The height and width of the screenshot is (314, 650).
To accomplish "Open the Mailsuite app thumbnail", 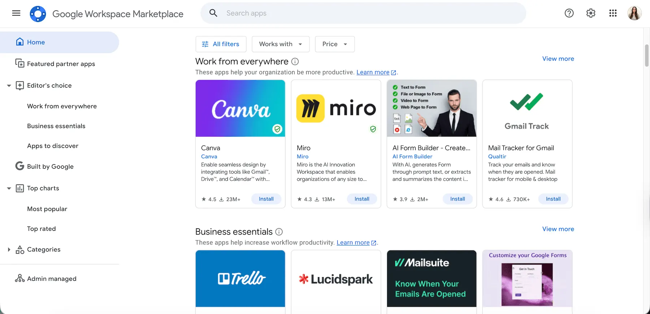I will (432, 279).
